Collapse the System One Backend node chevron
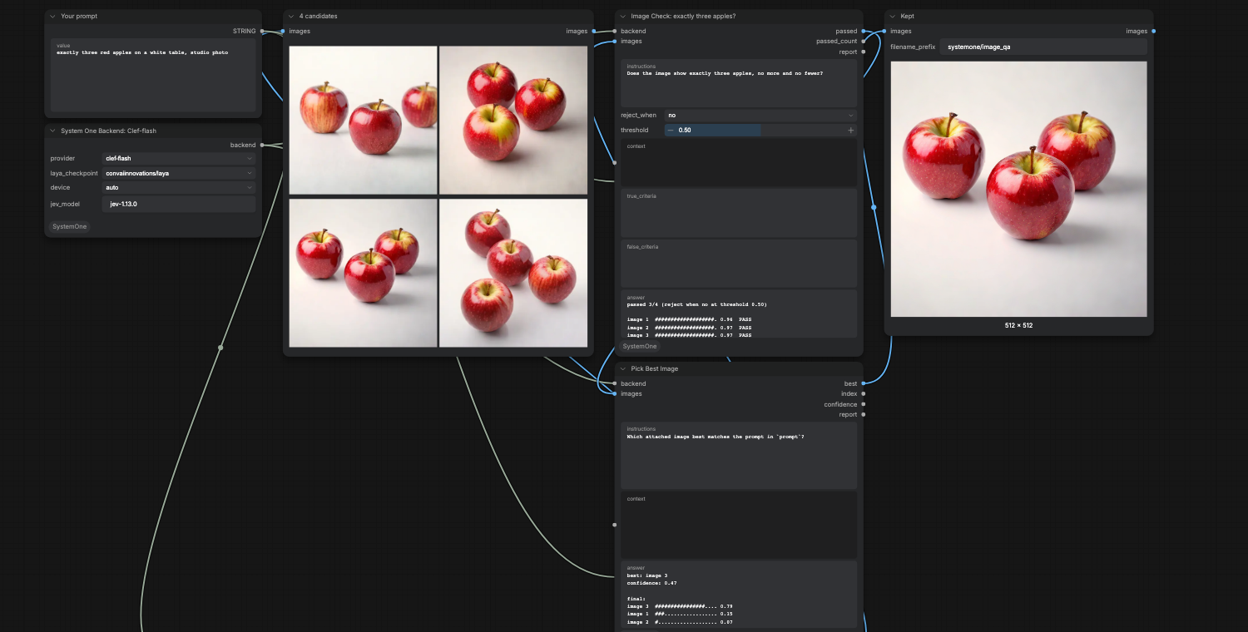Image resolution: width=1248 pixels, height=632 pixels. tap(52, 131)
